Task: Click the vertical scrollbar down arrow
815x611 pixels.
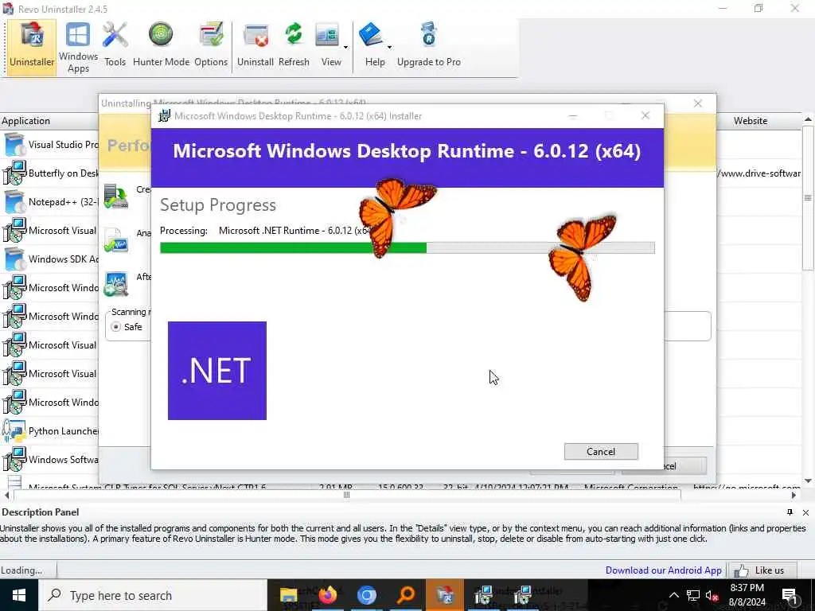Action: coord(808,481)
